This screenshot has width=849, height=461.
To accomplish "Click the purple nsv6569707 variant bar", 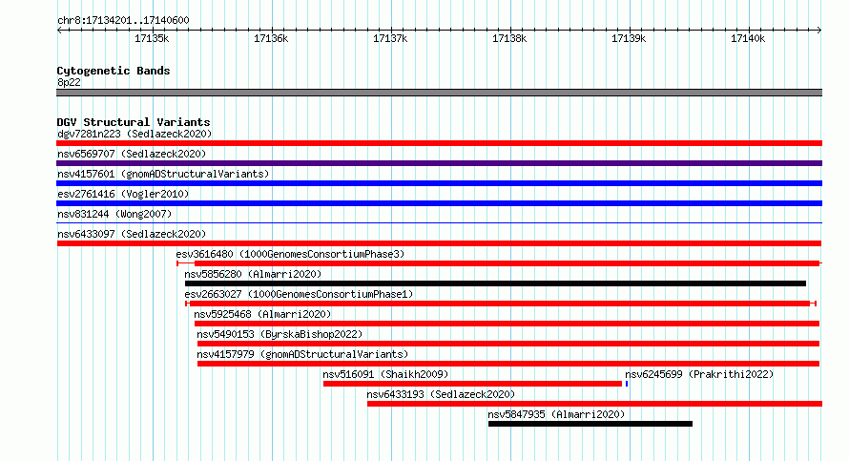I will [439, 163].
